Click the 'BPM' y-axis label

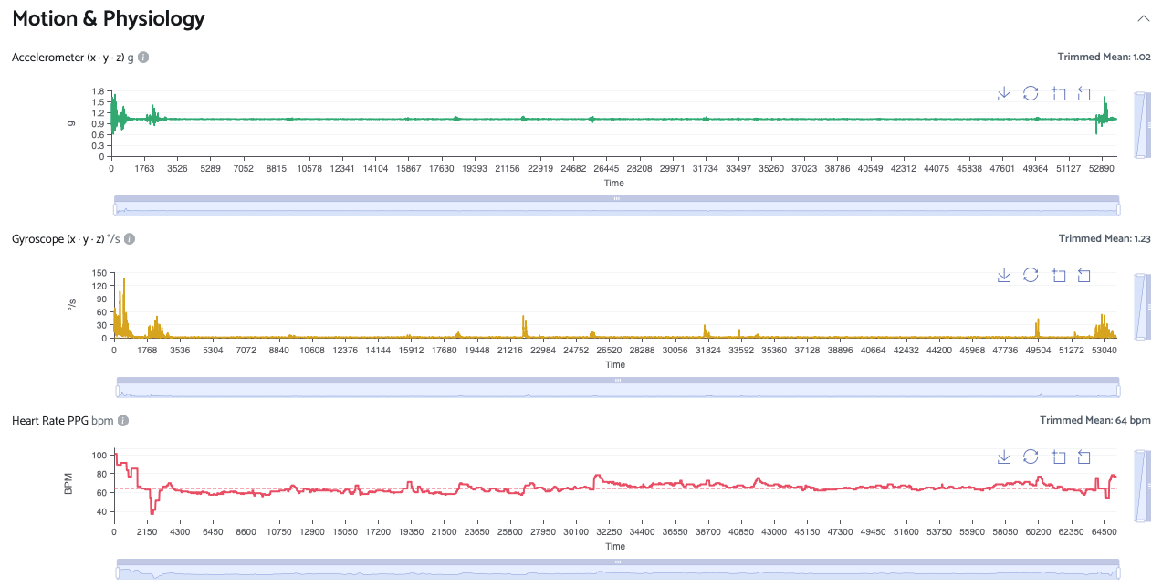(x=68, y=484)
